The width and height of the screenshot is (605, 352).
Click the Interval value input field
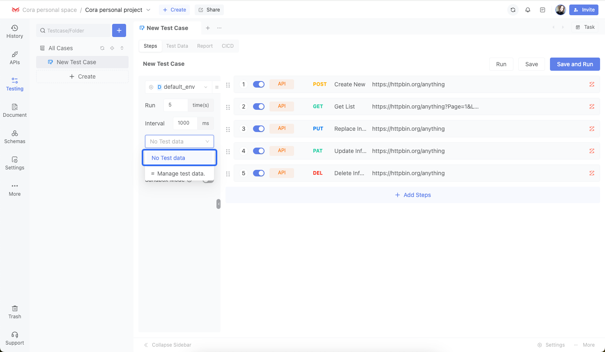pos(185,123)
